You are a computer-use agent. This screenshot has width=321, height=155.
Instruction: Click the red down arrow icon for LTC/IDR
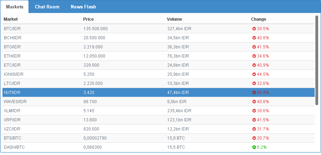pos(254,83)
